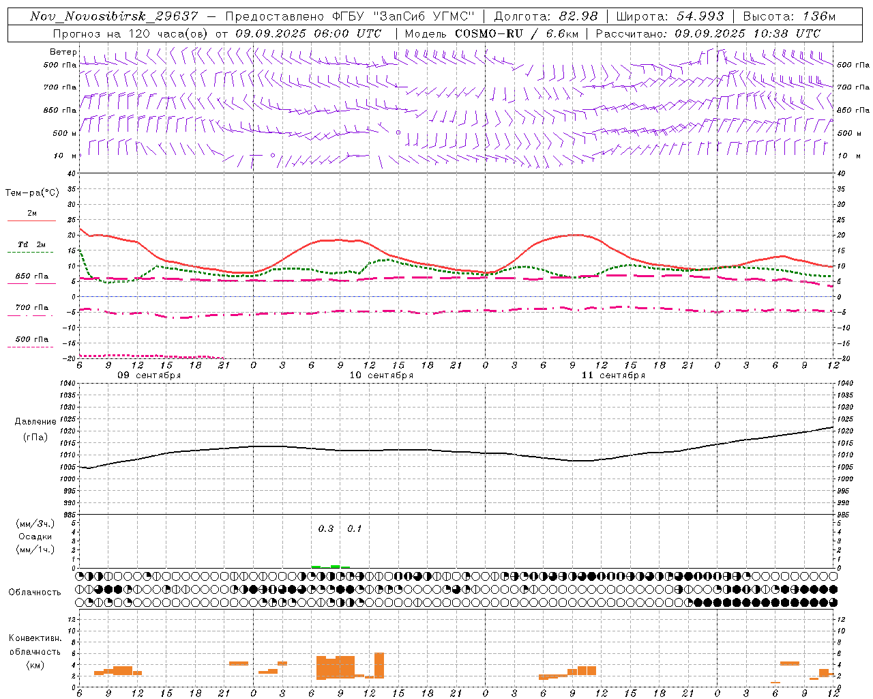Click the green dashed legend line under Td 2м
This screenshot has width=873, height=699.
(31, 253)
